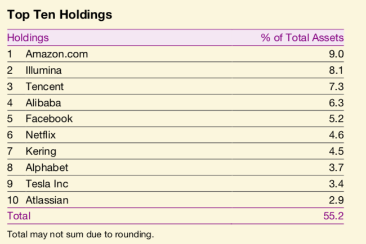Image resolution: width=366 pixels, height=244 pixels.
Task: Select the Kering row
Action: (x=41, y=151)
